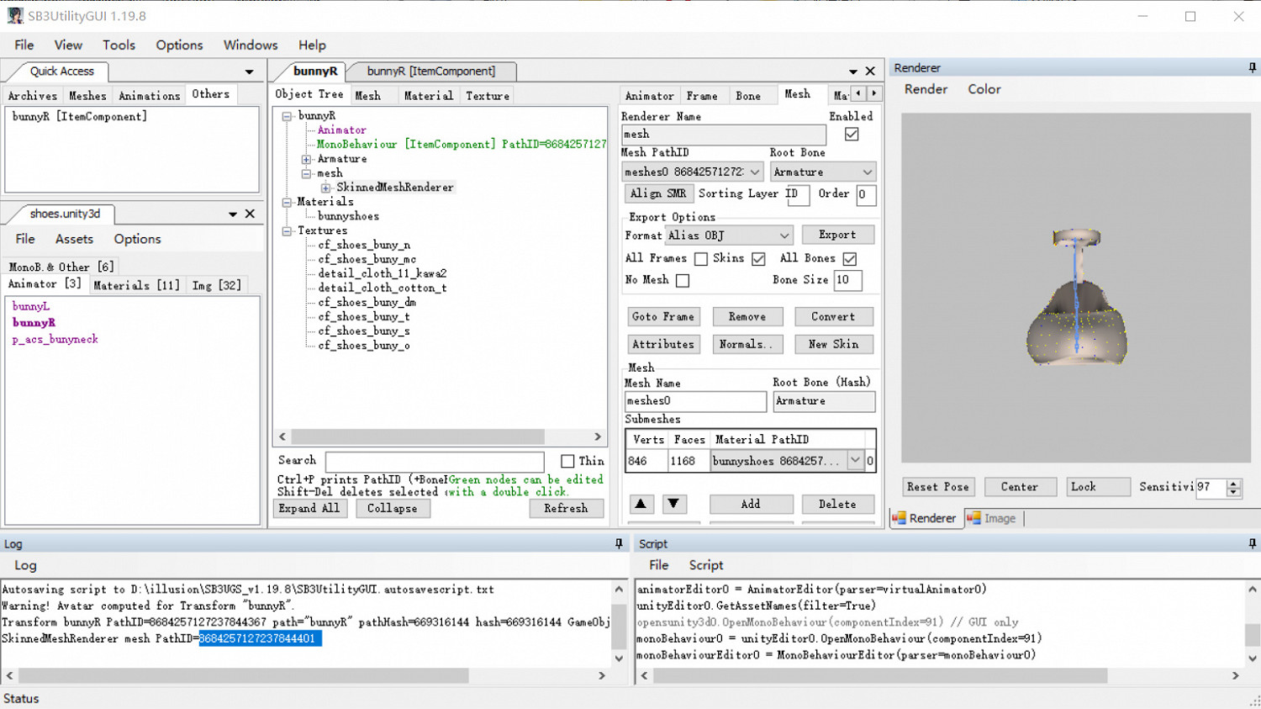The height and width of the screenshot is (709, 1261).
Task: Pin the Log panel
Action: [x=619, y=544]
